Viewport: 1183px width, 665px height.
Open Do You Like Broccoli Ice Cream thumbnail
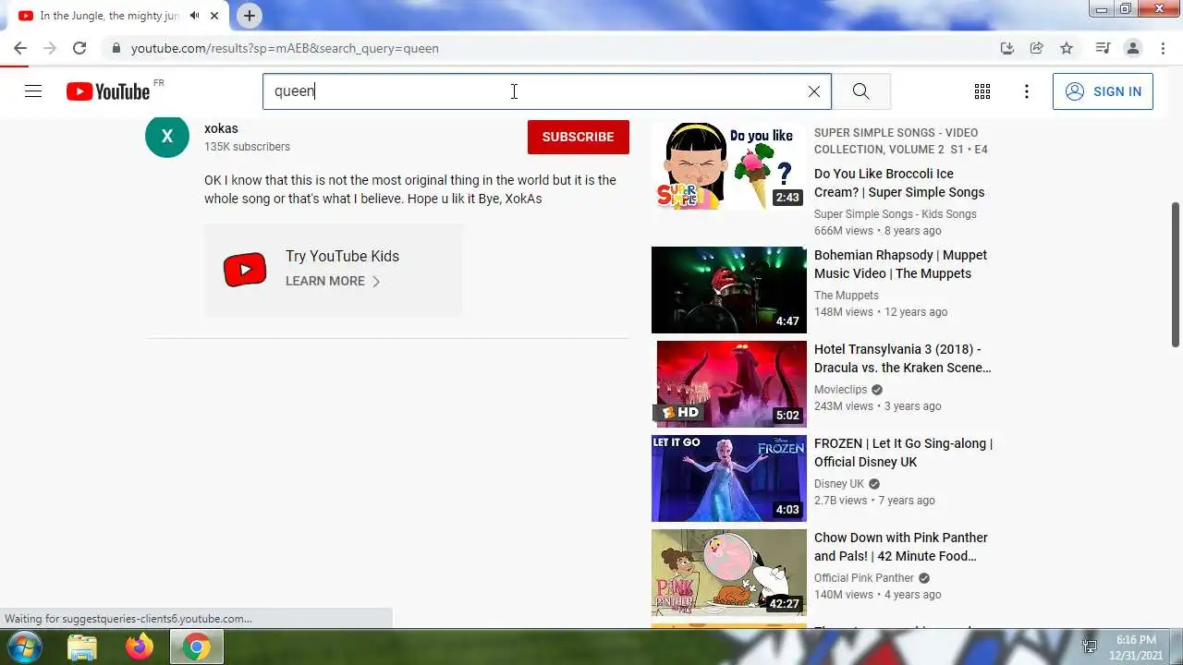point(729,166)
